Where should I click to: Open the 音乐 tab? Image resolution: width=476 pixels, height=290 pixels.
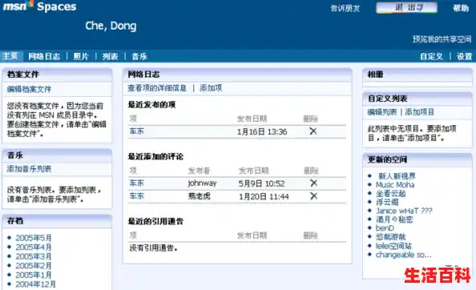139,56
